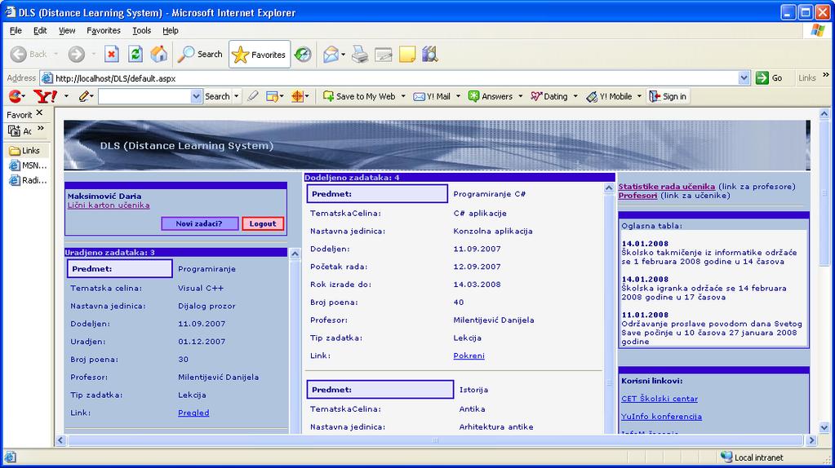Open Y! Mail from toolbar

[x=432, y=96]
